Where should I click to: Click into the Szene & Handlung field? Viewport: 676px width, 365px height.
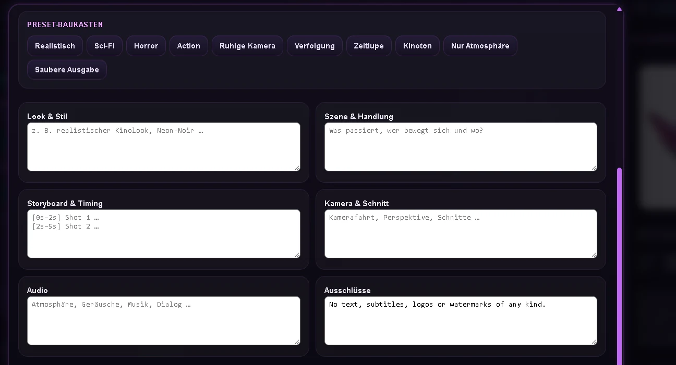pyautogui.click(x=461, y=147)
